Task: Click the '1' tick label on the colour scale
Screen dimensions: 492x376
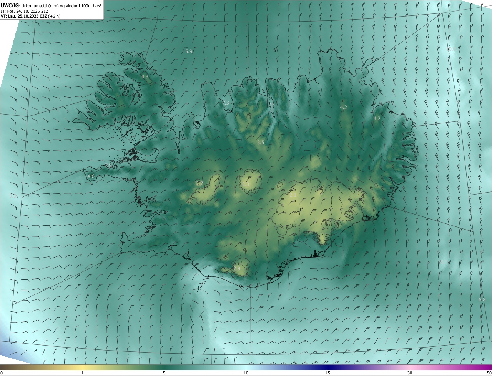Action: pyautogui.click(x=82, y=373)
